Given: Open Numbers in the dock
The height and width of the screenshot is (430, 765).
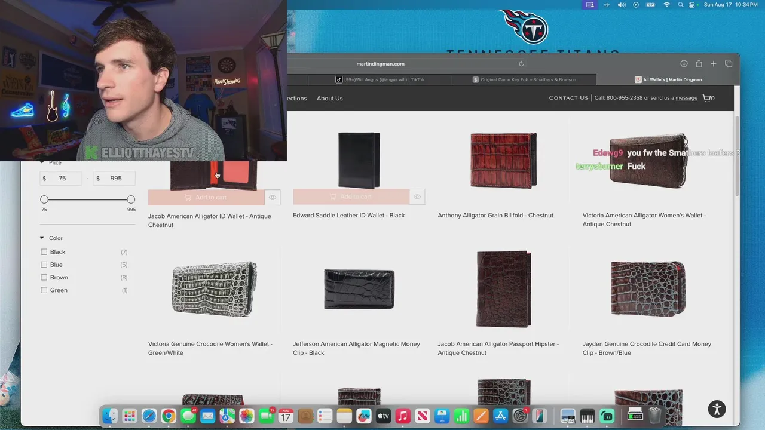Looking at the screenshot, I should coord(461,416).
